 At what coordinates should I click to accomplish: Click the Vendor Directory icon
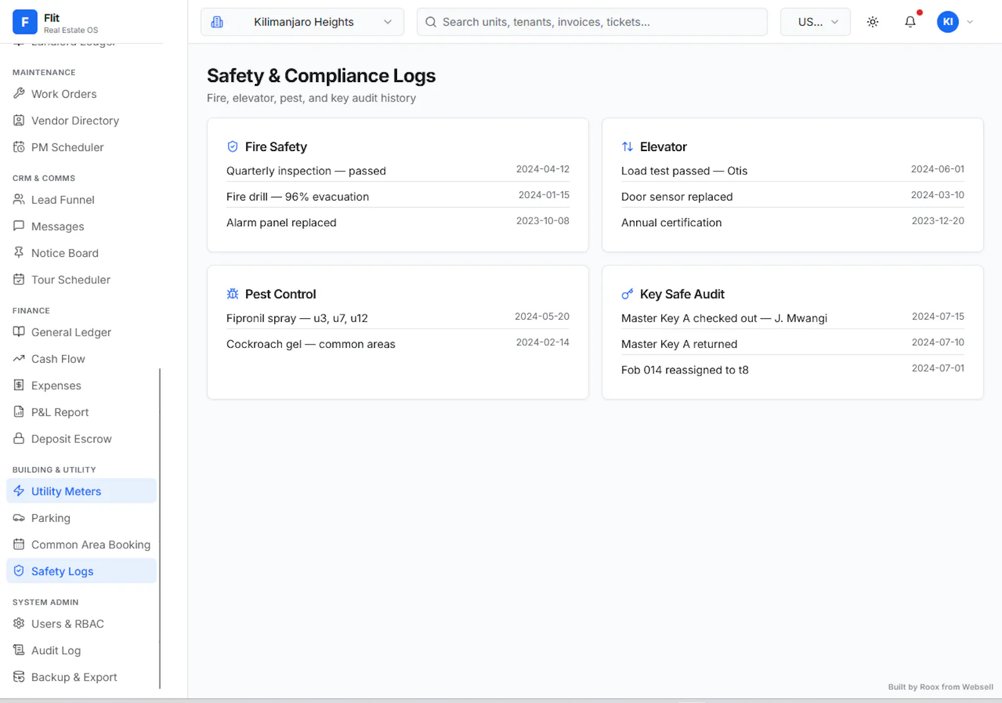click(19, 120)
